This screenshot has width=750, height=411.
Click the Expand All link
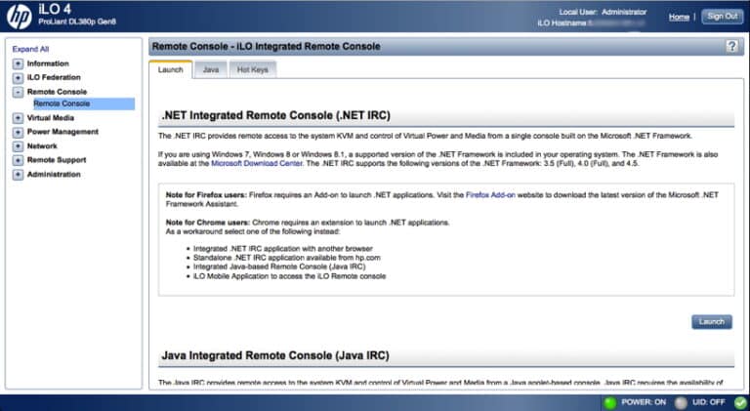(x=30, y=49)
